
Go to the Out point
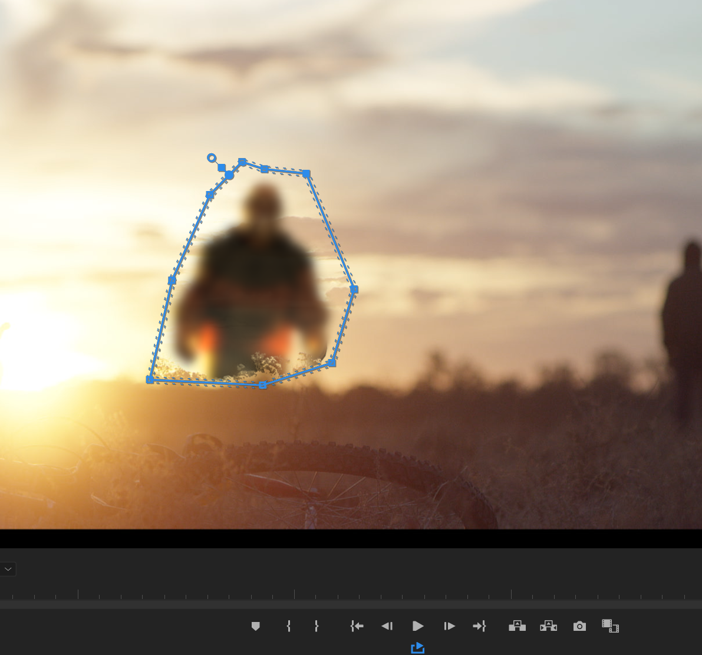pyautogui.click(x=480, y=626)
